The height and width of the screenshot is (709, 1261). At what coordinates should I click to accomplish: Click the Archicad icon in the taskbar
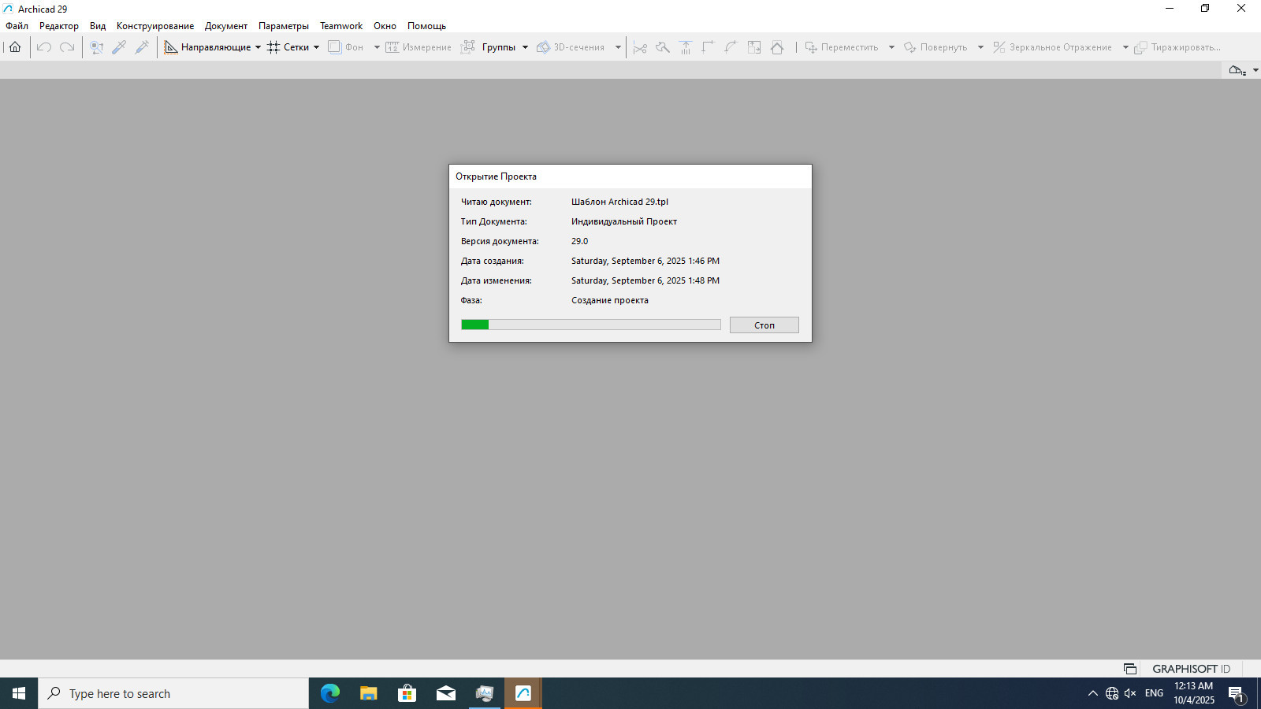point(523,693)
